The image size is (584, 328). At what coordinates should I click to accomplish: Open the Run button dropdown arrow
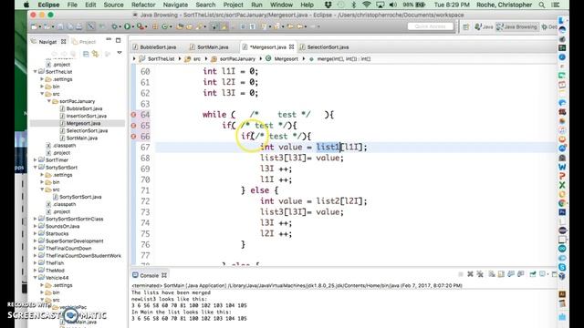133,27
